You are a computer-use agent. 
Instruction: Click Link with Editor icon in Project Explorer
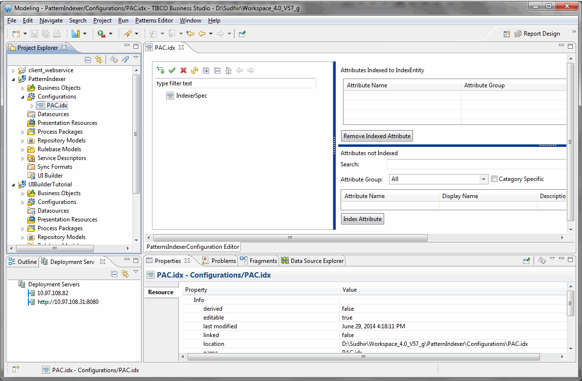point(99,60)
